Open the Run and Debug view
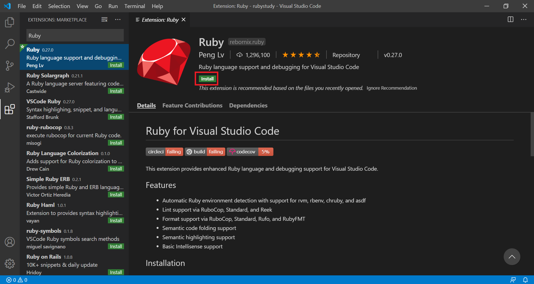Screen dimensions: 534x284 [x=10, y=87]
